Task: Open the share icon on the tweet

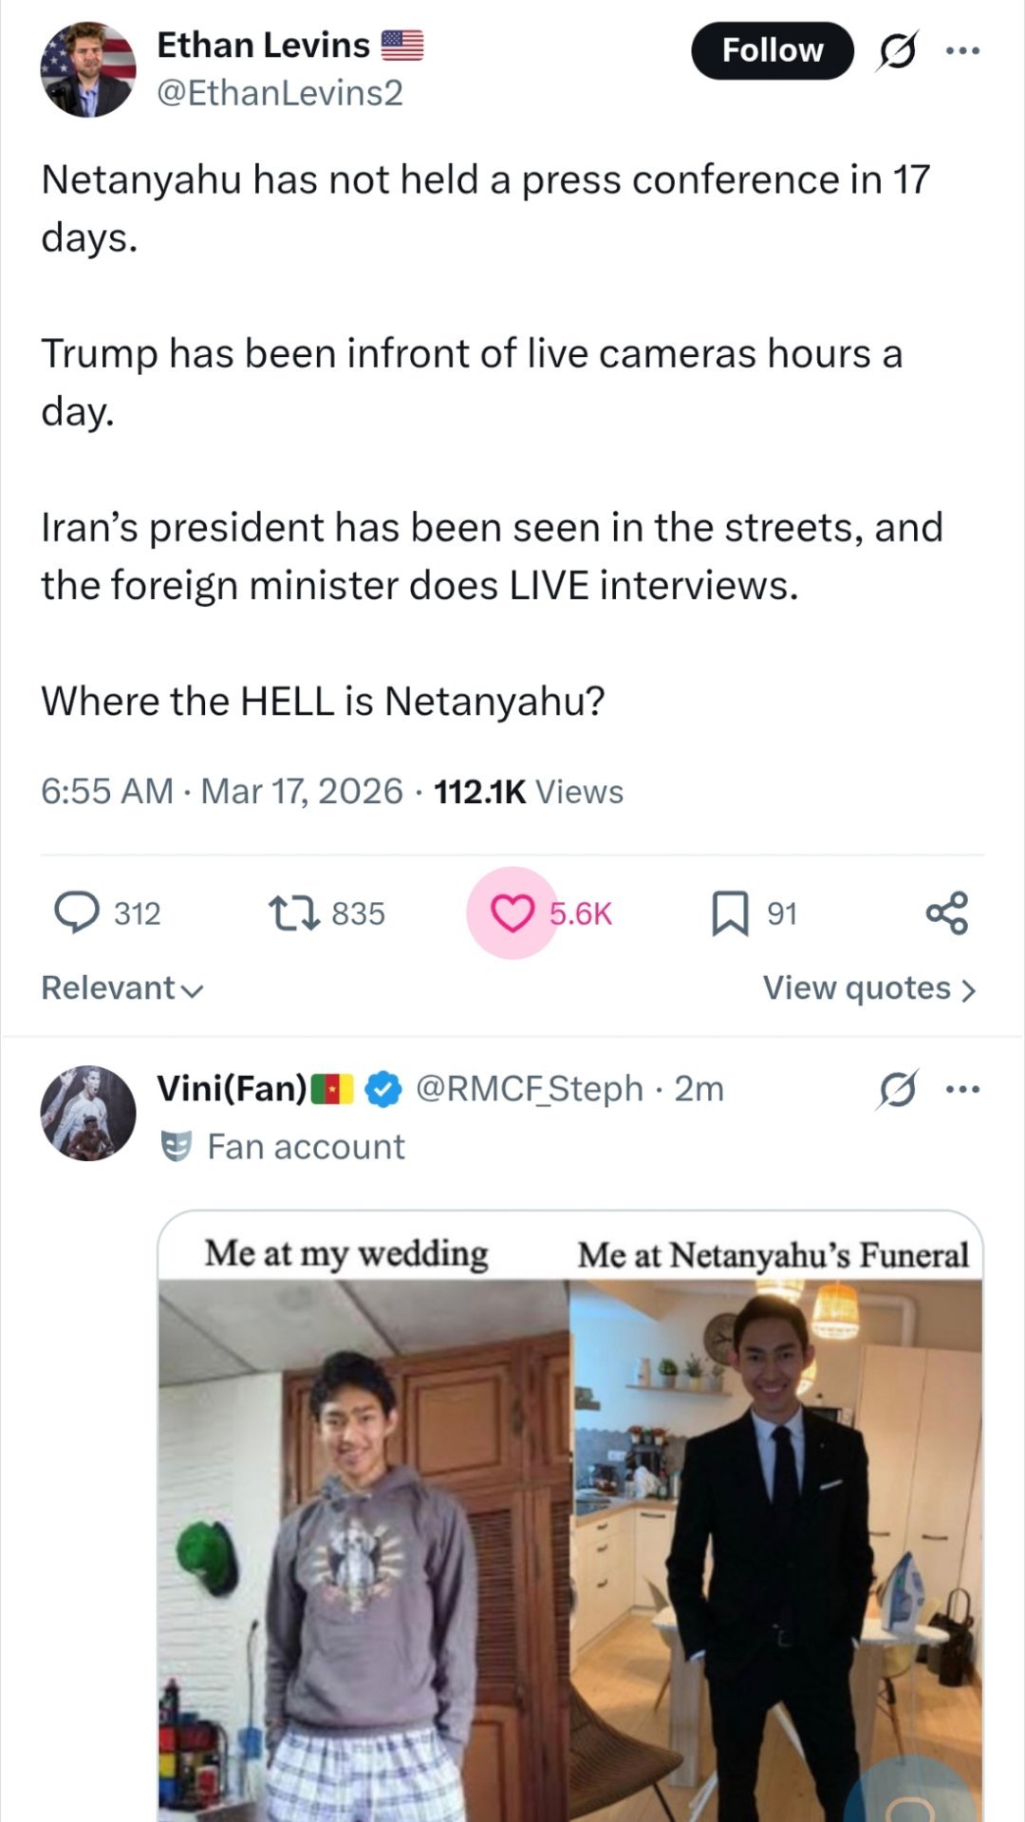Action: click(946, 912)
